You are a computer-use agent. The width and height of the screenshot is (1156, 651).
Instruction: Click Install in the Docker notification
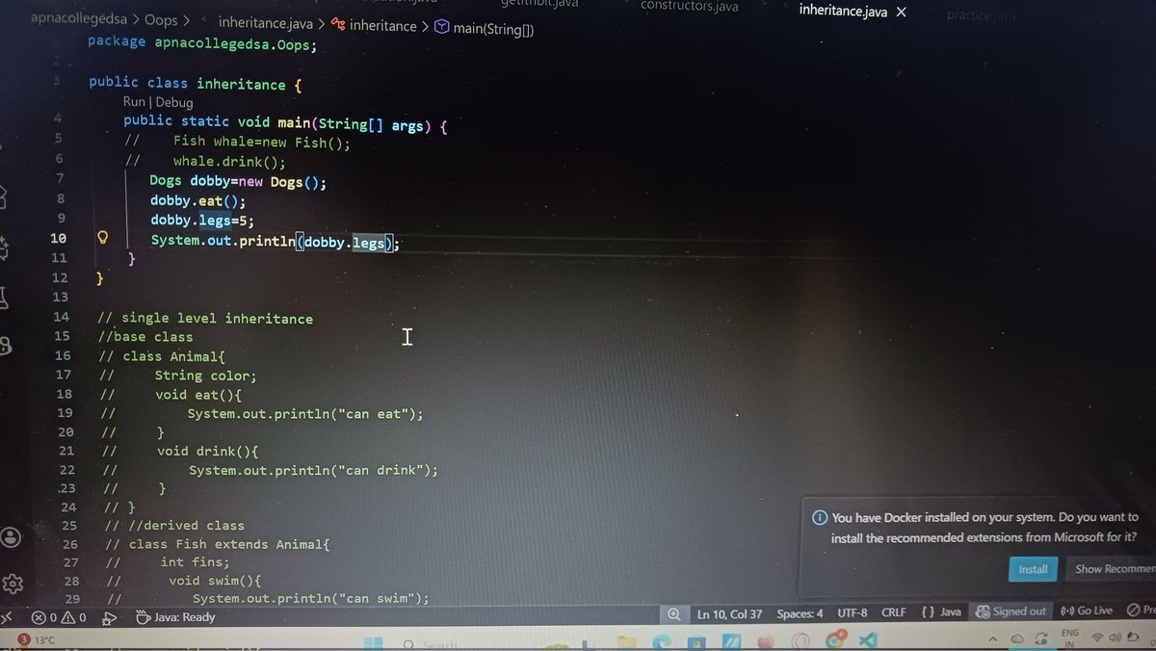click(x=1033, y=569)
